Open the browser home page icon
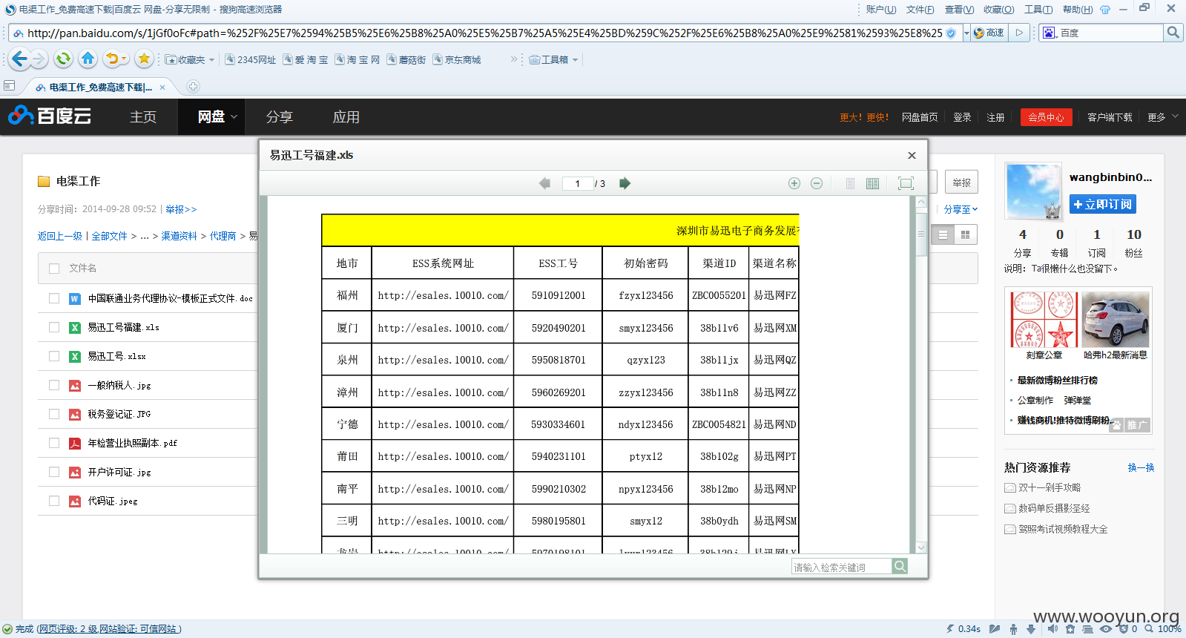 (x=88, y=59)
